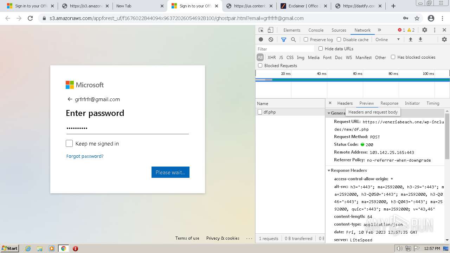Click the network Filter text box

click(x=285, y=49)
